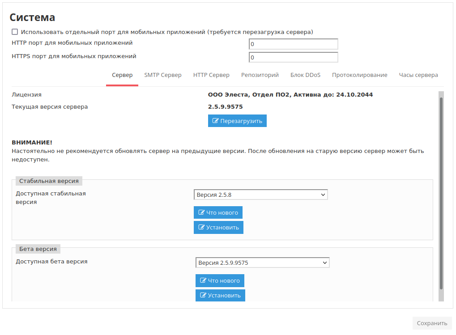Viewport: 456px width, 335px height.
Task: Focus the HTTPS mobile port input field
Action: [x=293, y=57]
